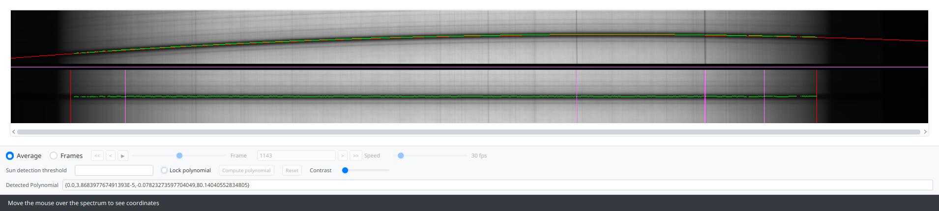The image size is (939, 211).
Task: Select the Frames radio button
Action: 54,156
